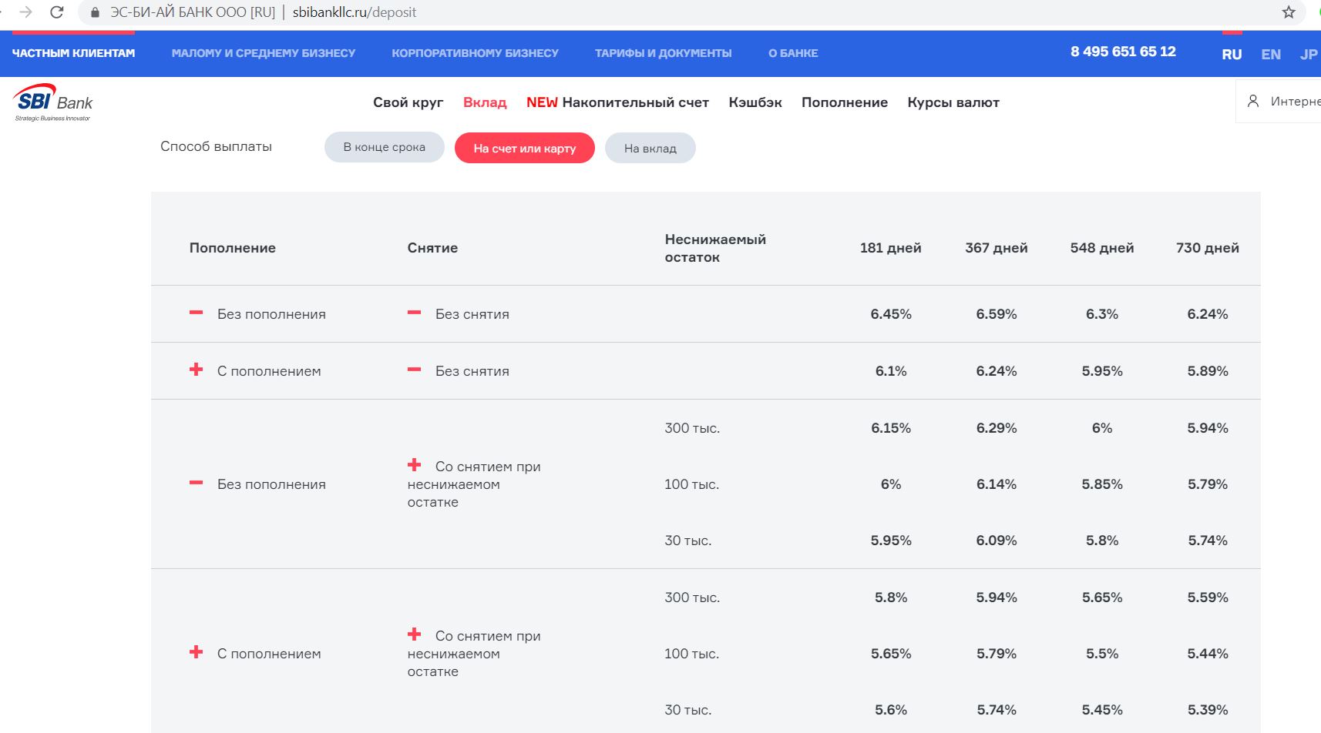Switch site language to JP
This screenshot has height=733, width=1321.
tap(1309, 55)
